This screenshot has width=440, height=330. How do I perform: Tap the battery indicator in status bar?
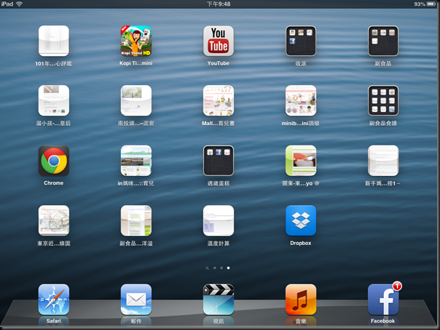(x=431, y=4)
